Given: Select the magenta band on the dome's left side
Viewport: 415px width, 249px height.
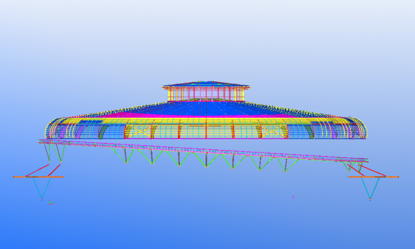Looking at the screenshot, I should pyautogui.click(x=130, y=112).
